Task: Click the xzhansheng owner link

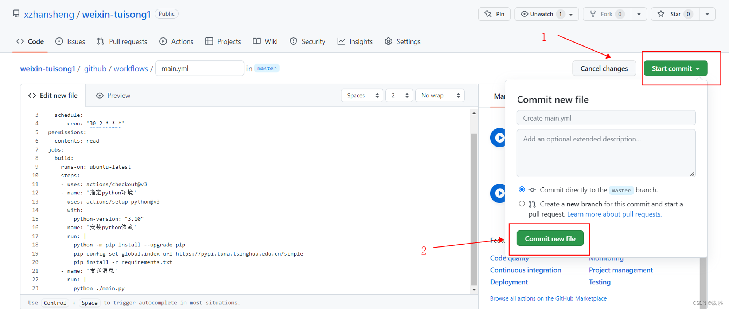Action: click(x=49, y=14)
